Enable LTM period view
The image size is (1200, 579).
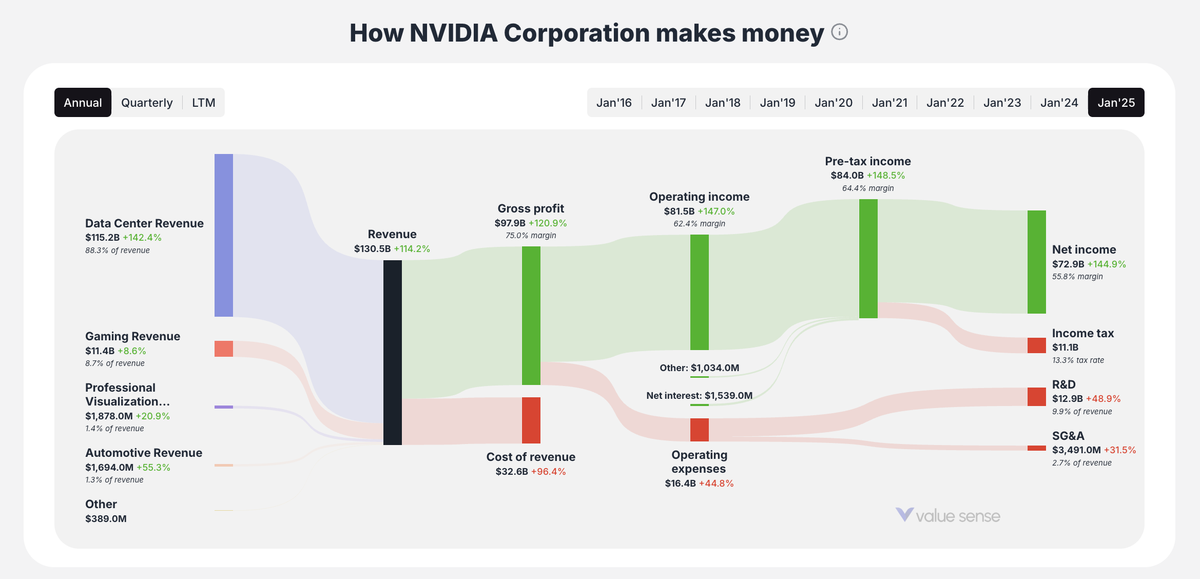coord(204,102)
